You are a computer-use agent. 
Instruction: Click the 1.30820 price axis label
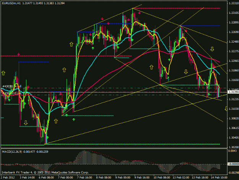click(234, 118)
